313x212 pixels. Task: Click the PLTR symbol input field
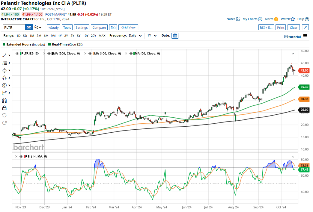pos(14,27)
